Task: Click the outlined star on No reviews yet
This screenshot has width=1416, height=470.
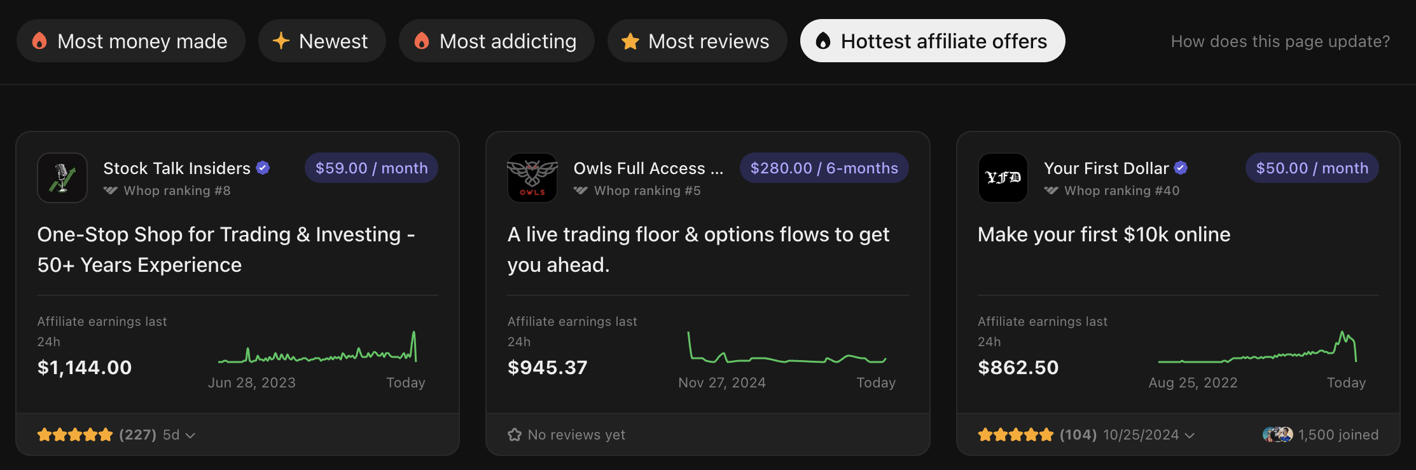Action: pyautogui.click(x=514, y=434)
